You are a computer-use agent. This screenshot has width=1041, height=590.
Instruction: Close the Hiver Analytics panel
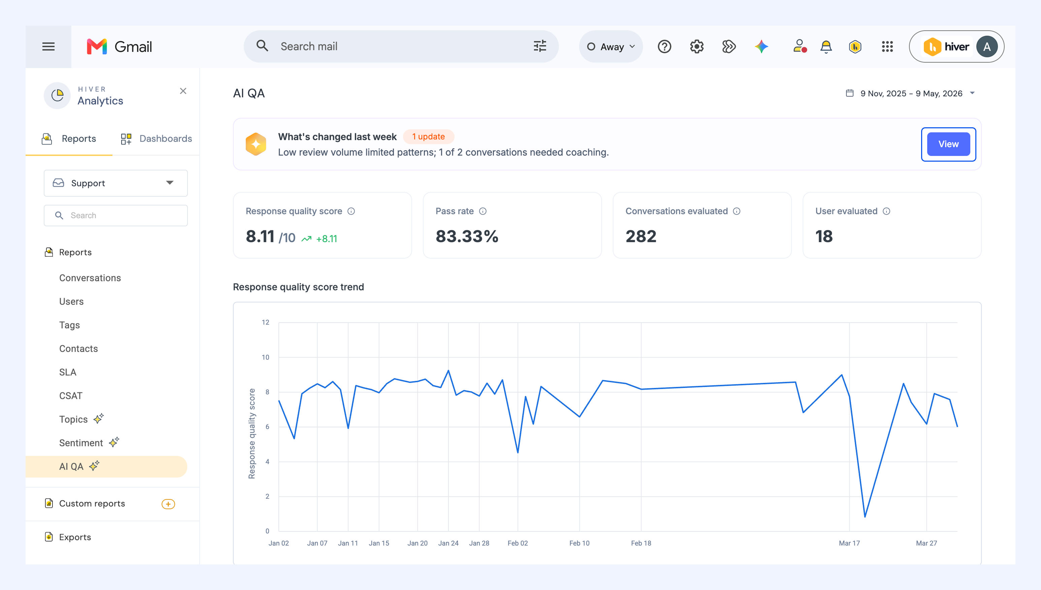183,91
